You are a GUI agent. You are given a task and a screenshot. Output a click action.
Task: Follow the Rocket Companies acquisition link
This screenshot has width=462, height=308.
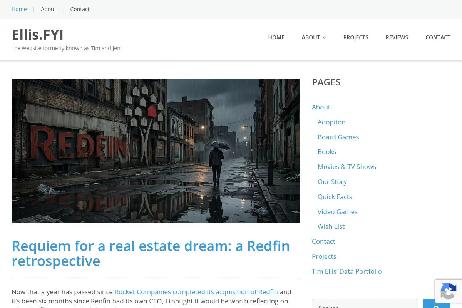click(196, 292)
